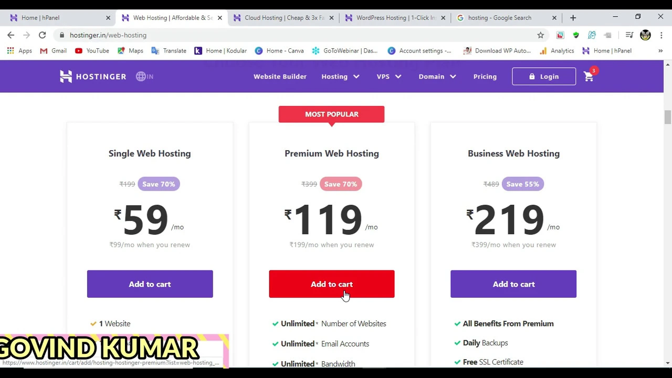Viewport: 672px width, 378px height.
Task: Click the Login button
Action: (x=544, y=77)
